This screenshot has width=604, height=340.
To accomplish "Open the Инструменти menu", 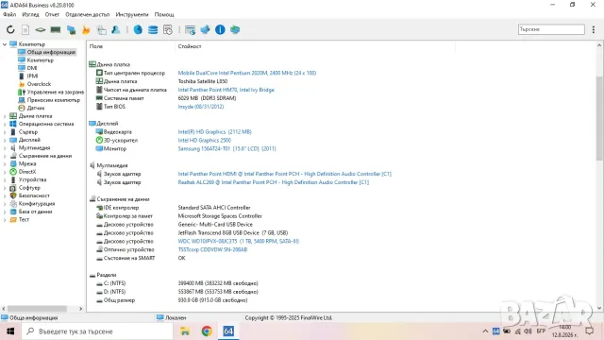I will point(132,14).
